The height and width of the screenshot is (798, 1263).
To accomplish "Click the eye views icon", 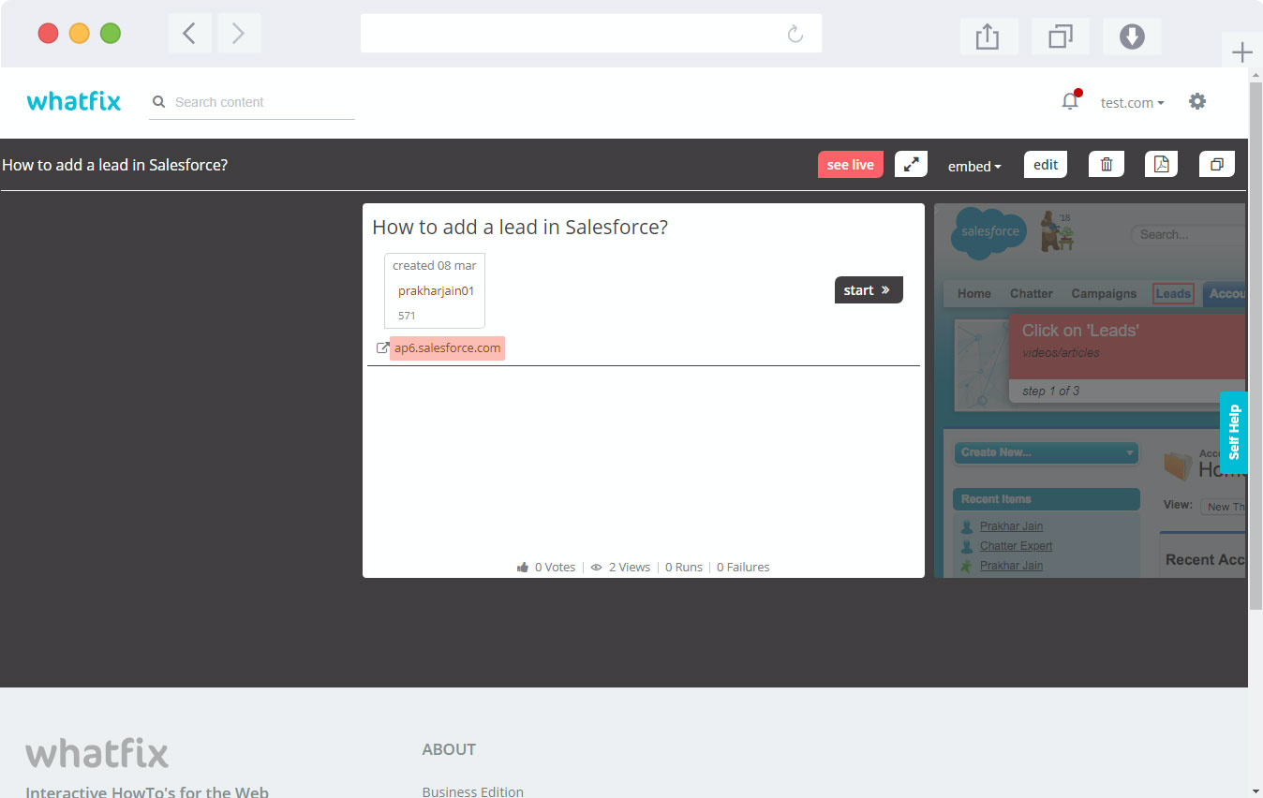I will tap(596, 567).
